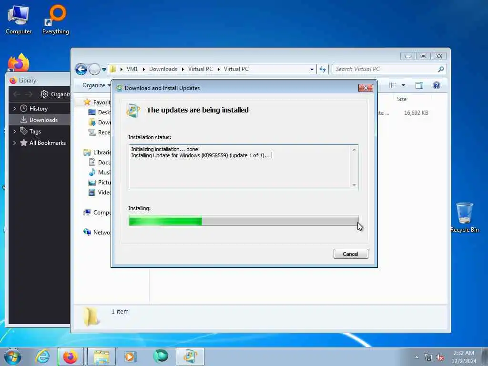
Task: Click the Library window forward arrow
Action: pyautogui.click(x=29, y=94)
